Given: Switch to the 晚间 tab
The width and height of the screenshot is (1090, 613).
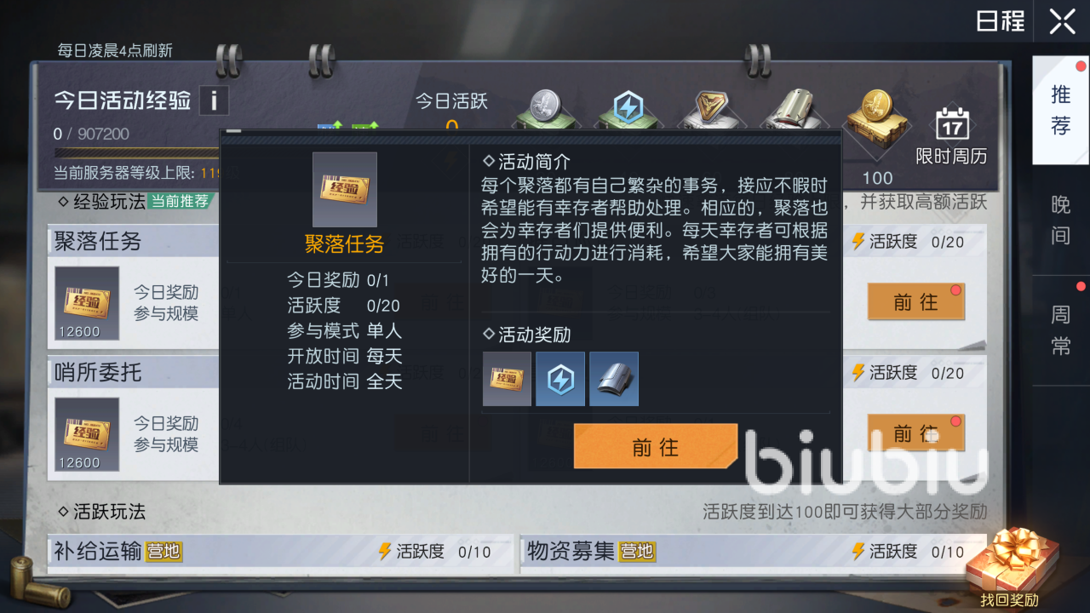Looking at the screenshot, I should tap(1061, 220).
